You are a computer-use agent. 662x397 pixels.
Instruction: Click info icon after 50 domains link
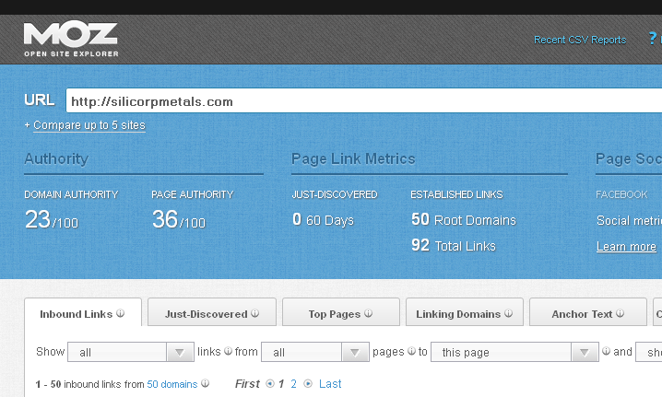tap(206, 383)
